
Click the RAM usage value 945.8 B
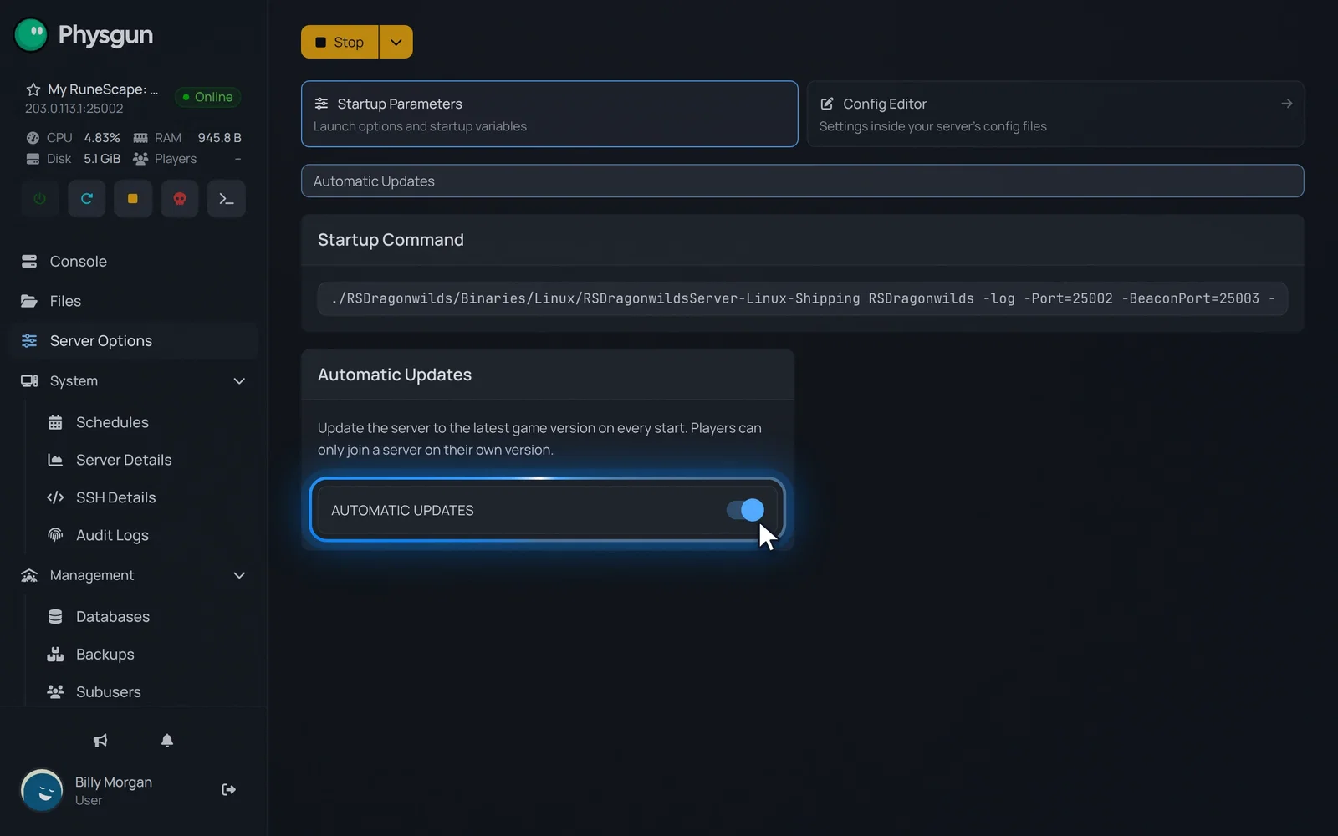pos(220,138)
